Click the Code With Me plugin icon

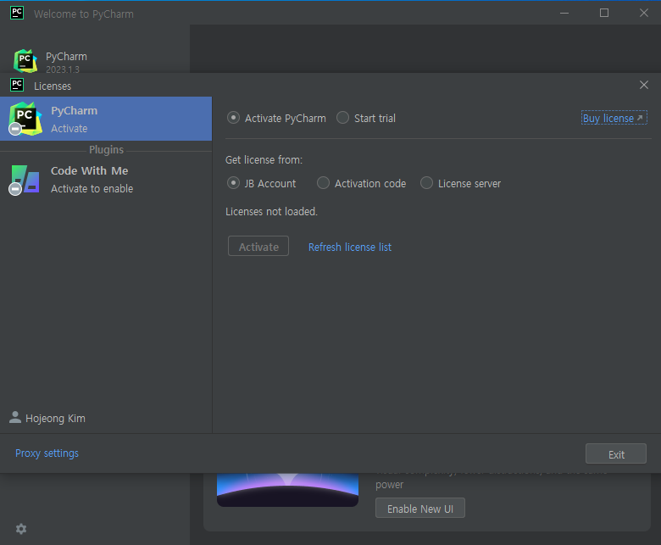pos(25,179)
